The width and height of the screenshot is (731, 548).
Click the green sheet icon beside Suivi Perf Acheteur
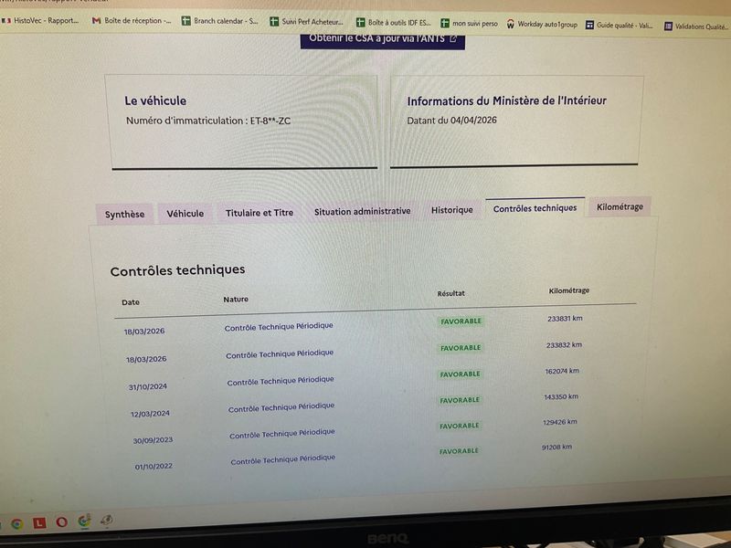pyautogui.click(x=274, y=21)
